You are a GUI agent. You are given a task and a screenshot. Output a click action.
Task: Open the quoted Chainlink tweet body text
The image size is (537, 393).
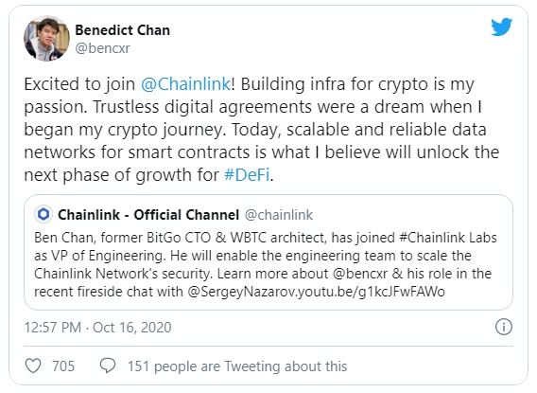coord(266,265)
